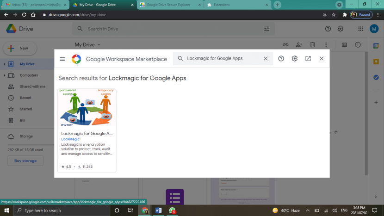Image resolution: width=384 pixels, height=216 pixels.
Task: Open the Google account avatar M
Action: click(374, 29)
